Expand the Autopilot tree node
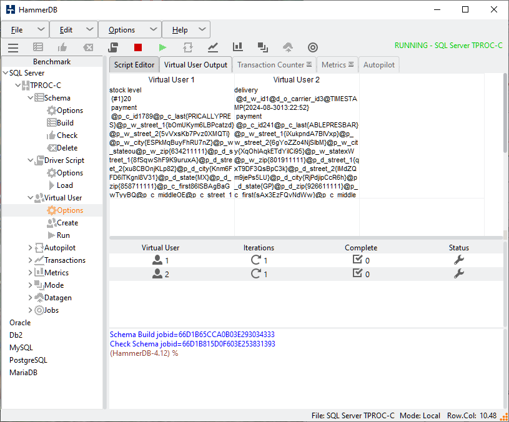509x422 pixels. [x=30, y=248]
